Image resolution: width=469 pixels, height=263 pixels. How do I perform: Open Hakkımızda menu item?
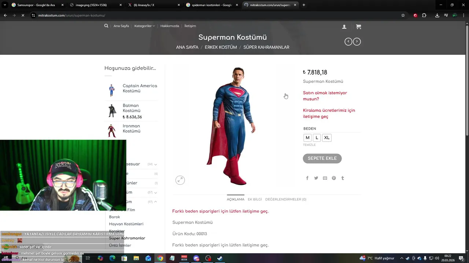pyautogui.click(x=170, y=26)
